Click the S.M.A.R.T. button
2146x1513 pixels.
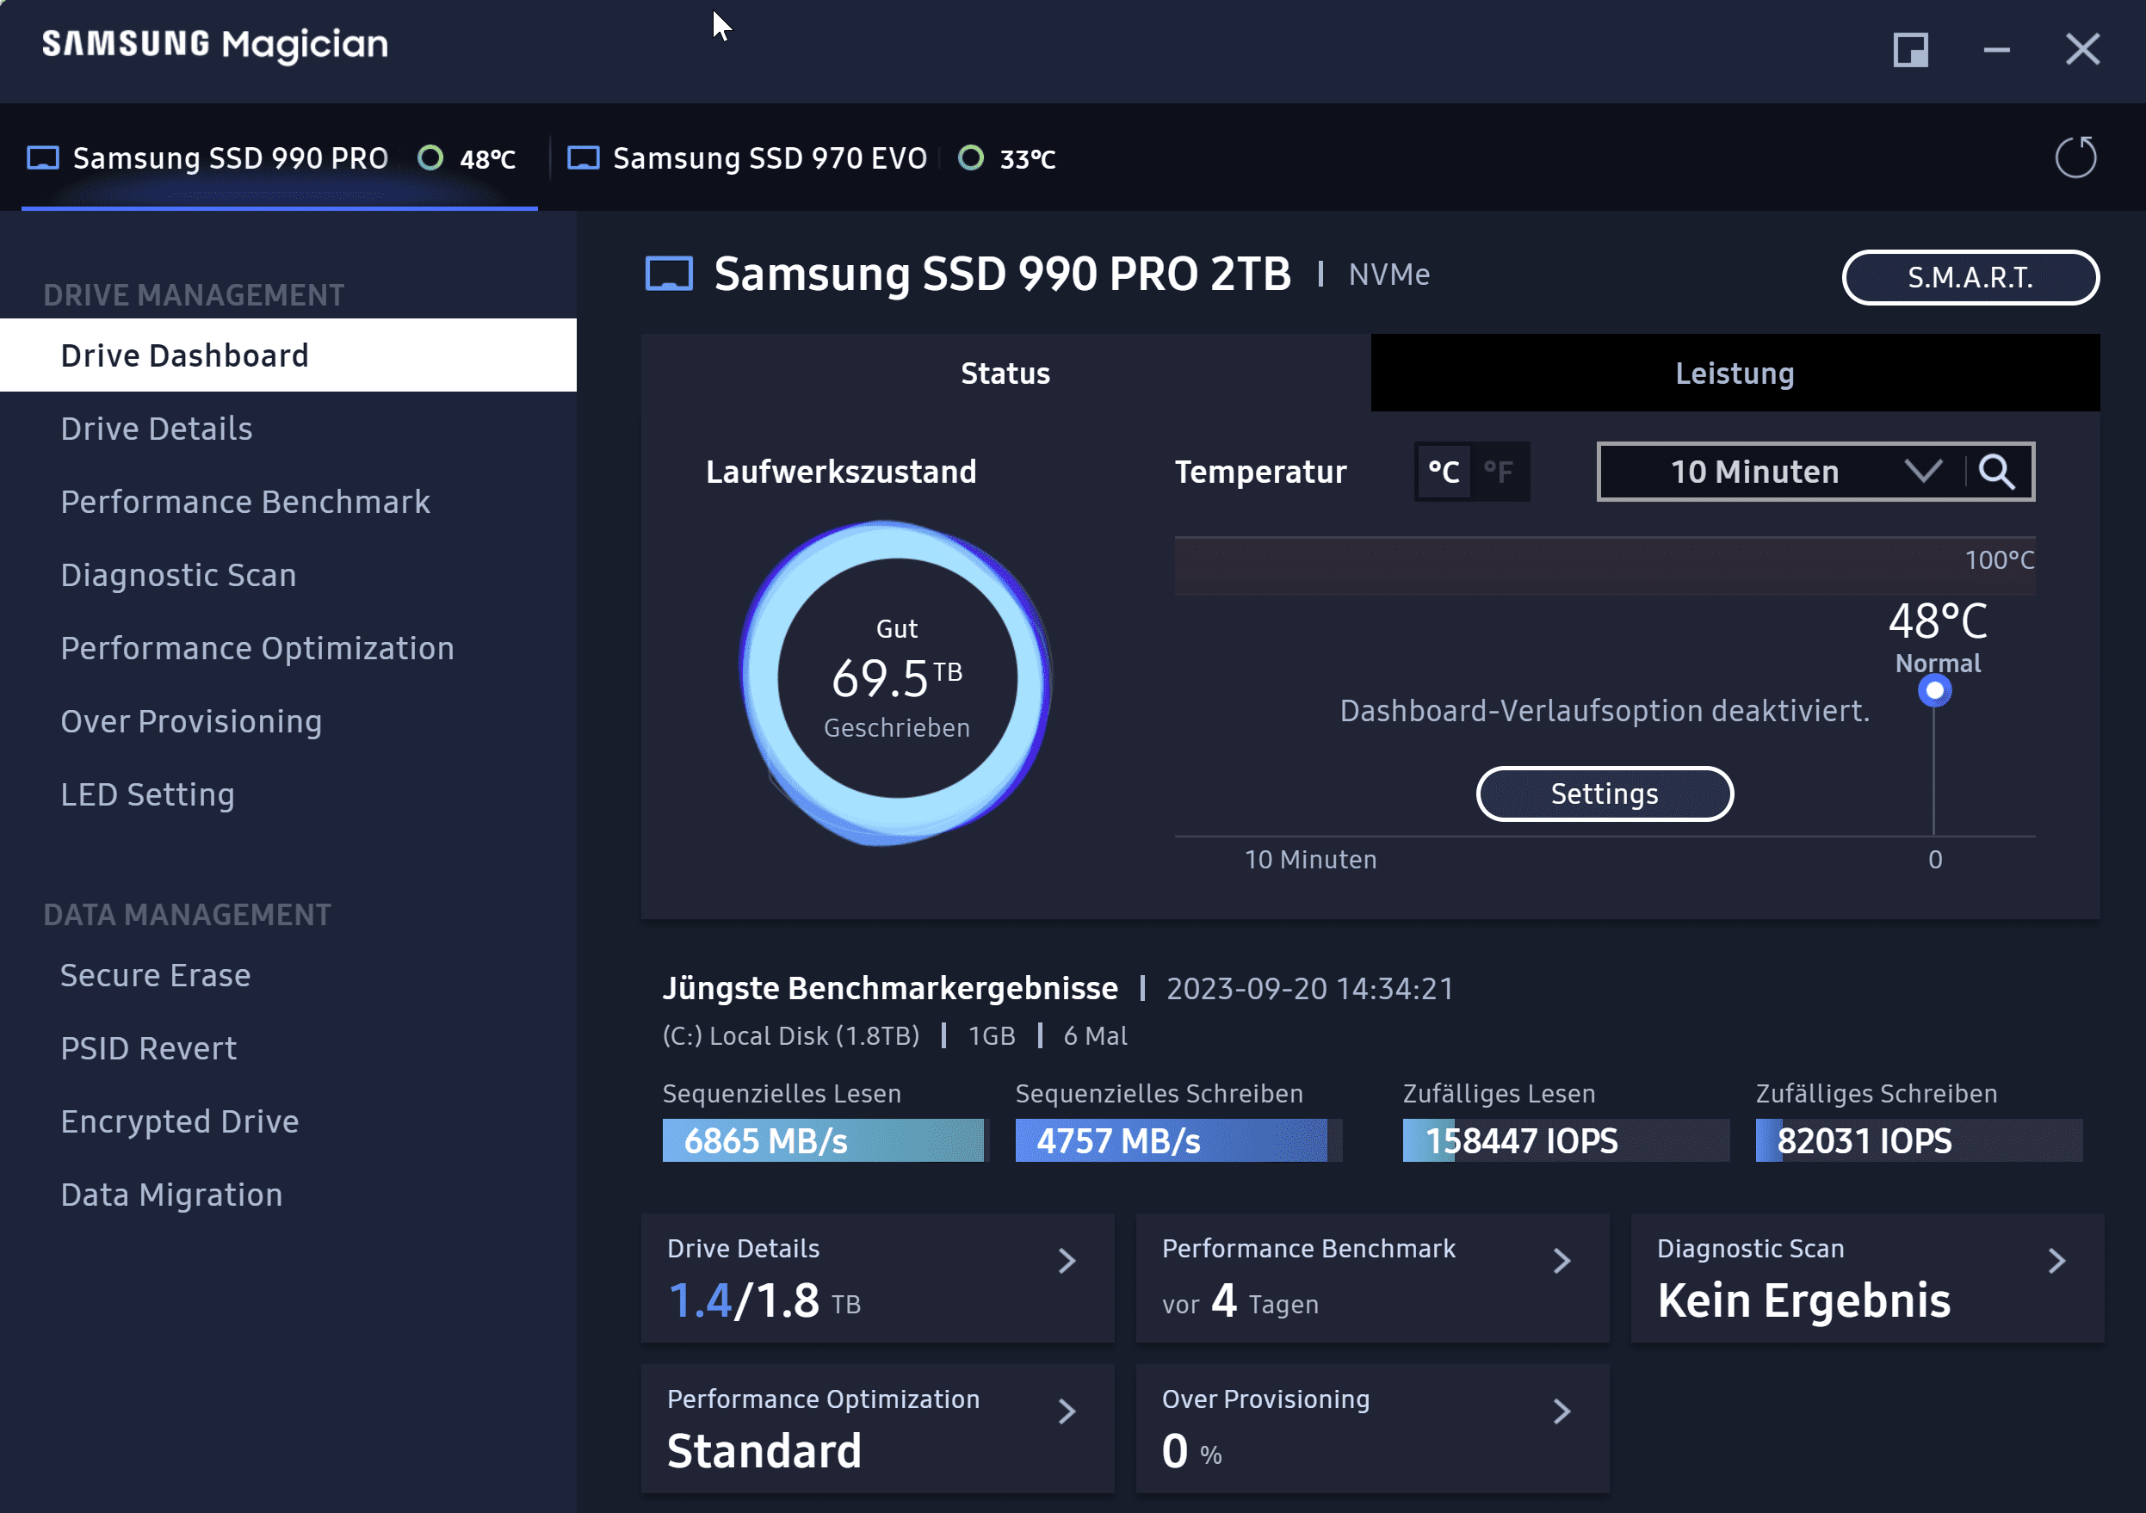click(x=1970, y=277)
